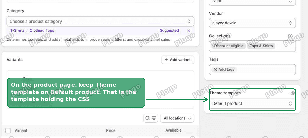Viewport: 308px width, 138px height.
Task: Click the search and filter variants button
Action: (x=151, y=118)
